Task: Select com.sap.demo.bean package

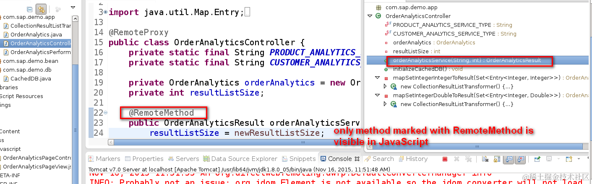Action: click(x=30, y=61)
